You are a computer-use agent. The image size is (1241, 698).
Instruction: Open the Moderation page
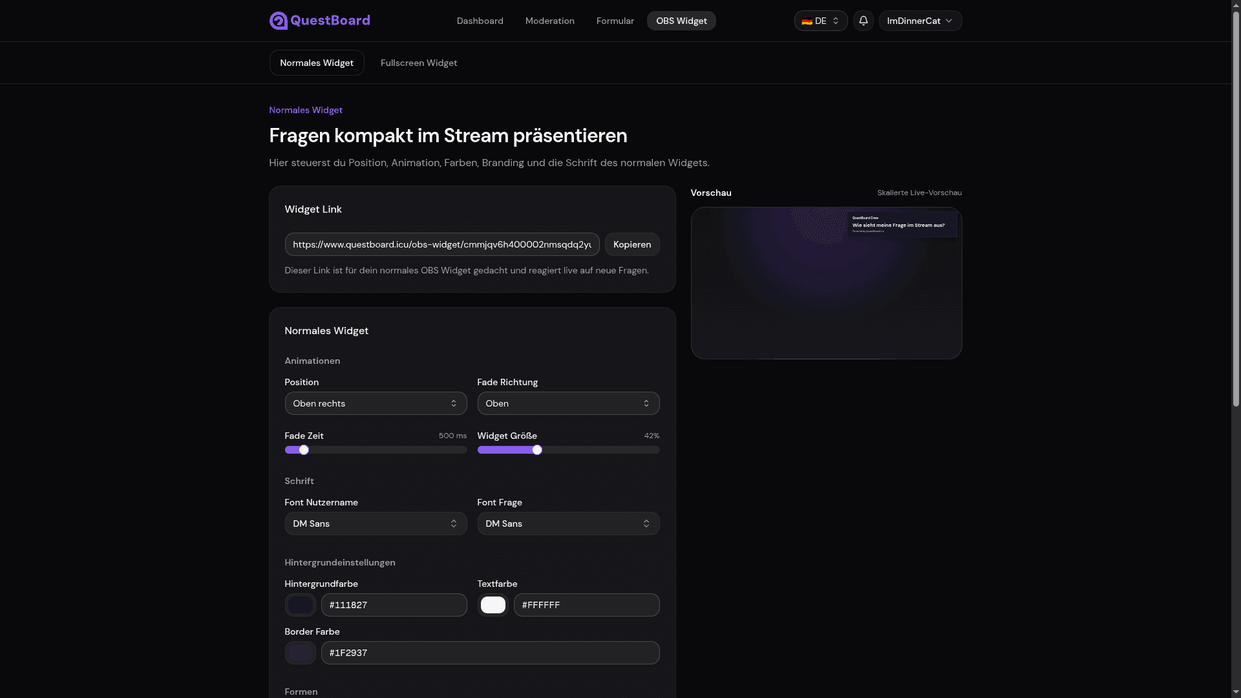[549, 21]
